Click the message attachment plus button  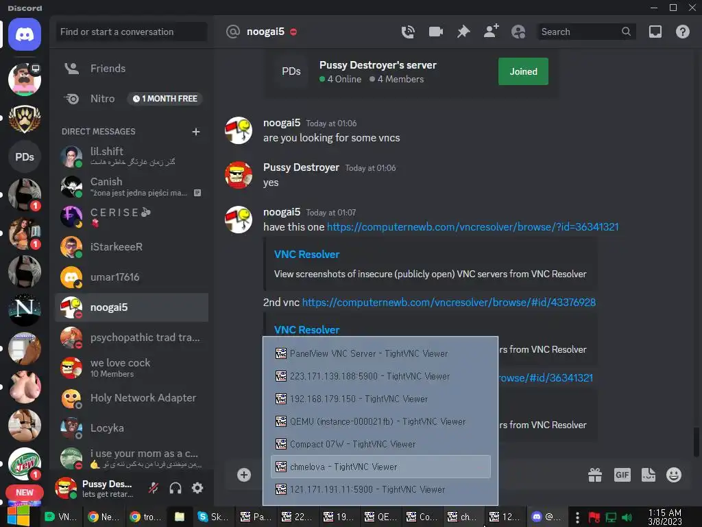[244, 475]
